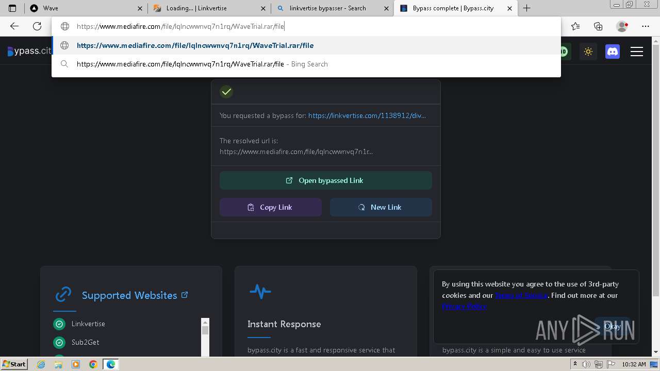The image size is (660, 371).
Task: Click the network icon in system tray
Action: (x=599, y=364)
